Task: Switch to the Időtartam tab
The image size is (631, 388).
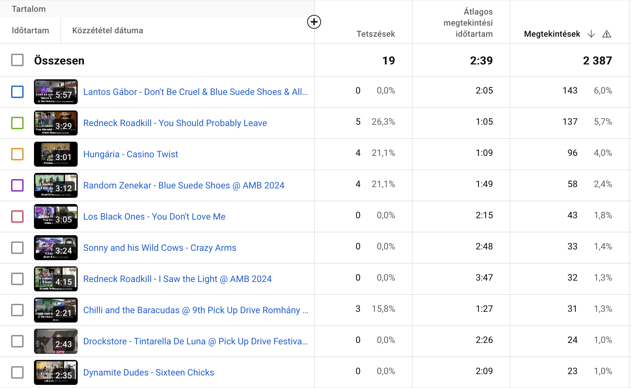Action: [31, 30]
